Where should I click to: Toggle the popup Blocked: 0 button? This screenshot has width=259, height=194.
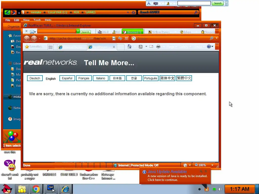tap(132, 32)
